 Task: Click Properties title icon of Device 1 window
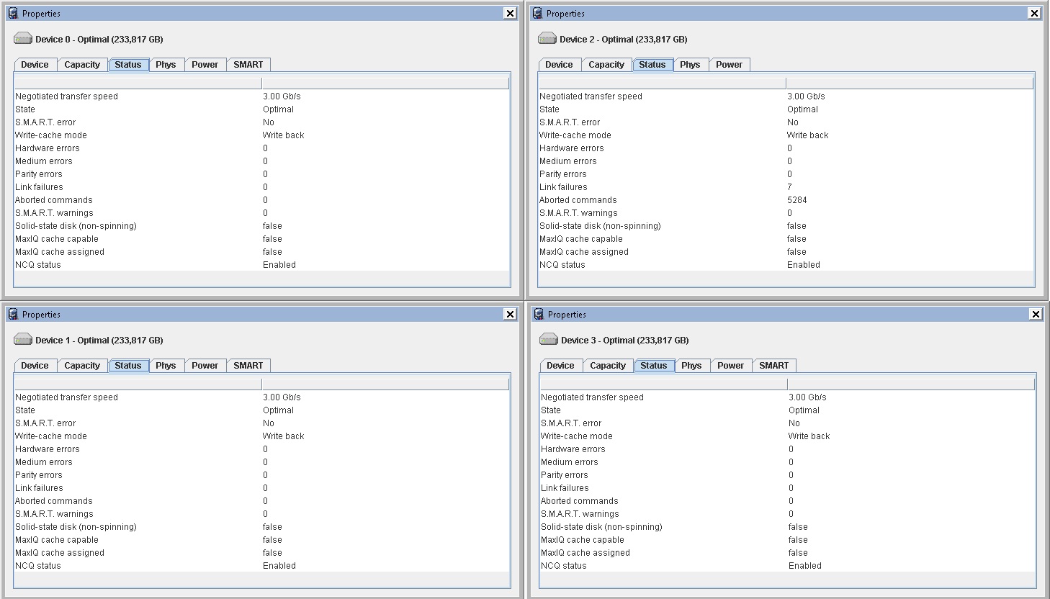[13, 314]
